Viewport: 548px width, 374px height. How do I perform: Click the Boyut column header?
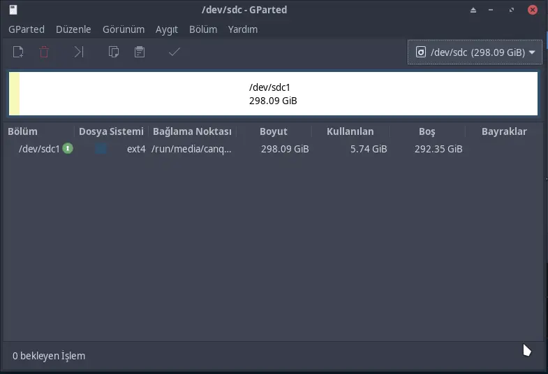point(273,131)
